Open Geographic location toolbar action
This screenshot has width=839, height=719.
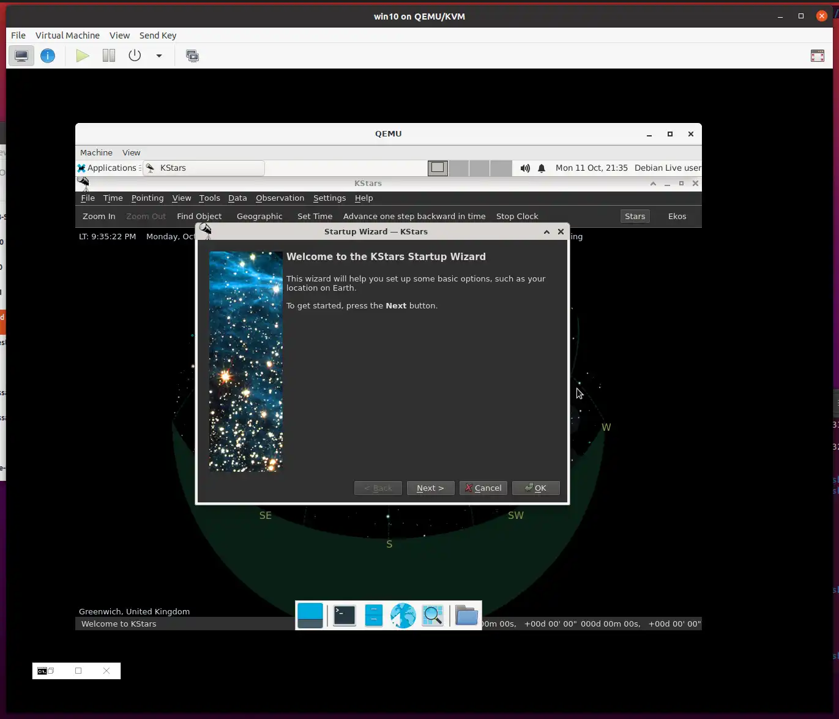pyautogui.click(x=259, y=216)
